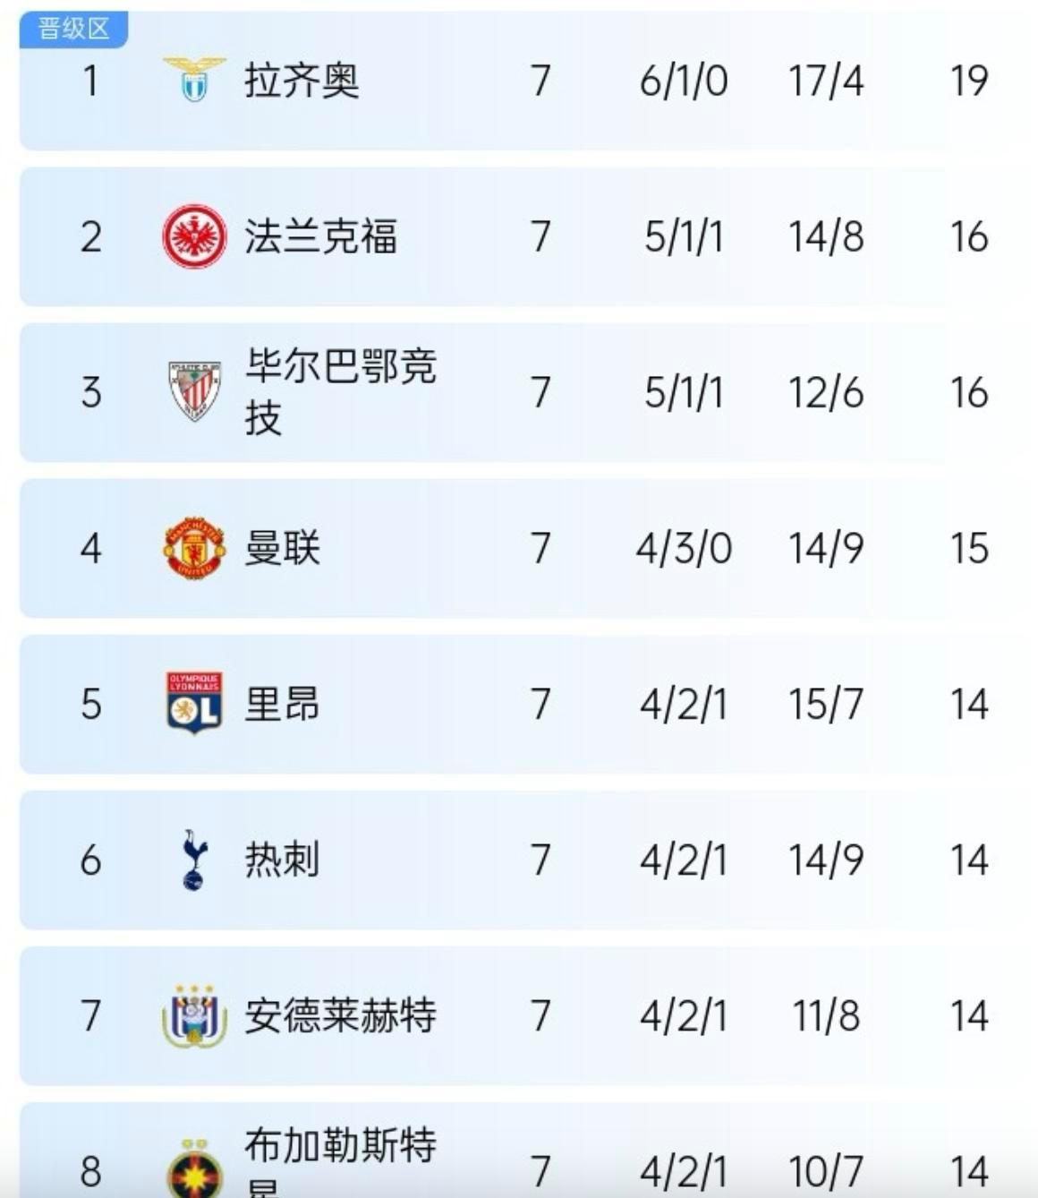1038x1198 pixels.
Task: Click the FCSB Bucharest star badge
Action: [x=194, y=1168]
